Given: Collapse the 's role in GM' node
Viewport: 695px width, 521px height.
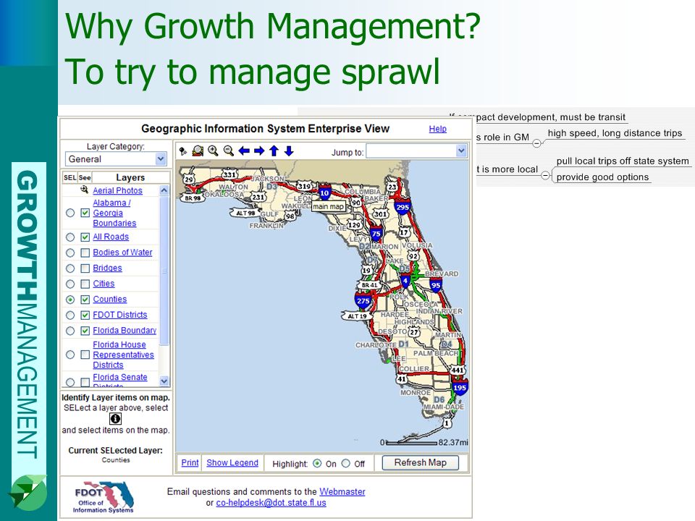Looking at the screenshot, I should pos(536,143).
